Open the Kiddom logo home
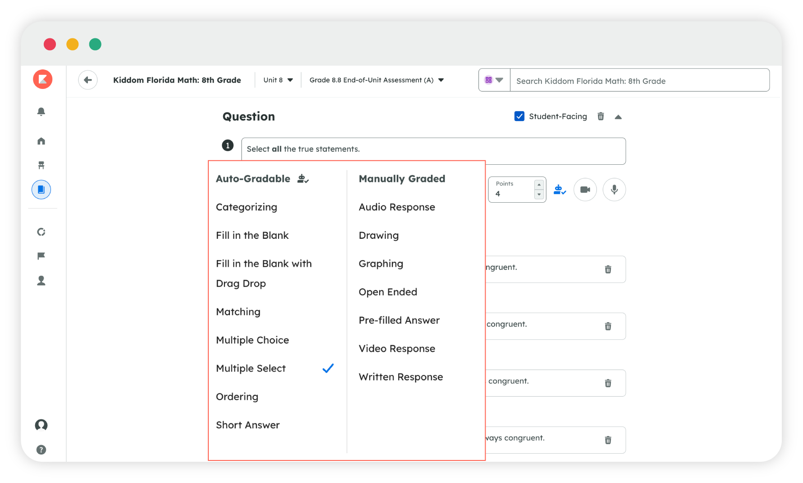Image resolution: width=803 pixels, height=483 pixels. click(x=43, y=79)
